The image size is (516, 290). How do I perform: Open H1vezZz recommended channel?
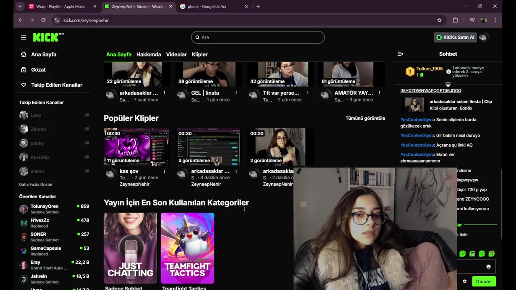tap(54, 223)
